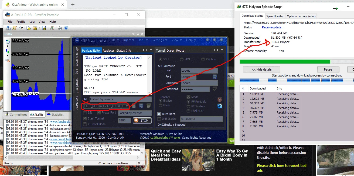Toggle the Proxy:Port checkbox

[99, 113]
